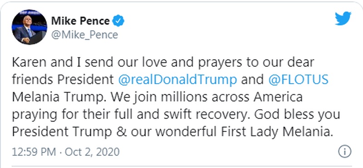Click the Oct 2, 2020 date
The width and height of the screenshot is (363, 168).
pyautogui.click(x=92, y=152)
